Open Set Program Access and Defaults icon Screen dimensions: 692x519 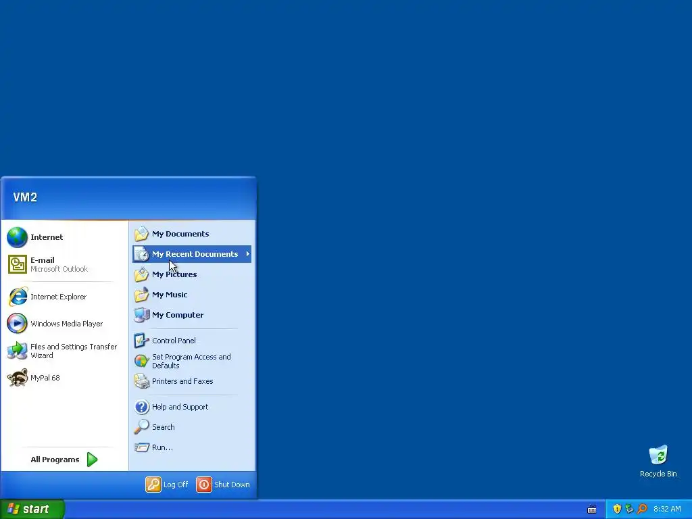(142, 361)
